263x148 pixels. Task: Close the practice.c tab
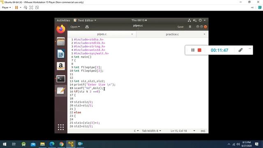(204, 34)
